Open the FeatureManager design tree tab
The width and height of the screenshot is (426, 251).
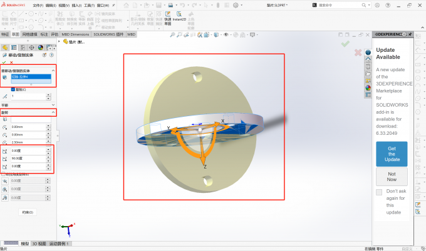[x=5, y=47]
